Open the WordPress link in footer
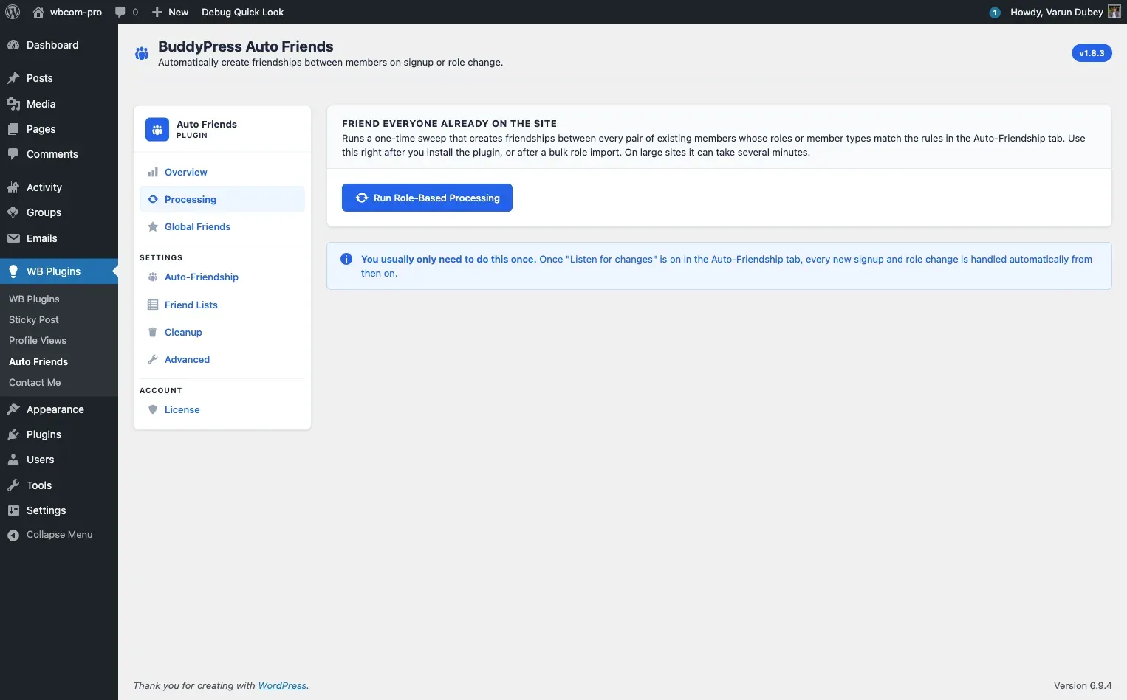1127x700 pixels. [282, 685]
